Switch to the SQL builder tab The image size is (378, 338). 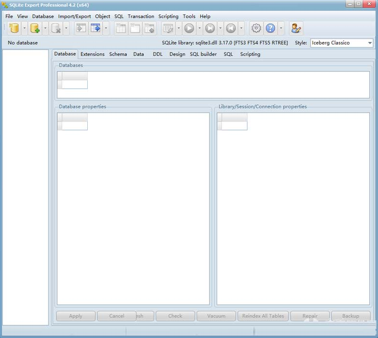[x=203, y=54]
